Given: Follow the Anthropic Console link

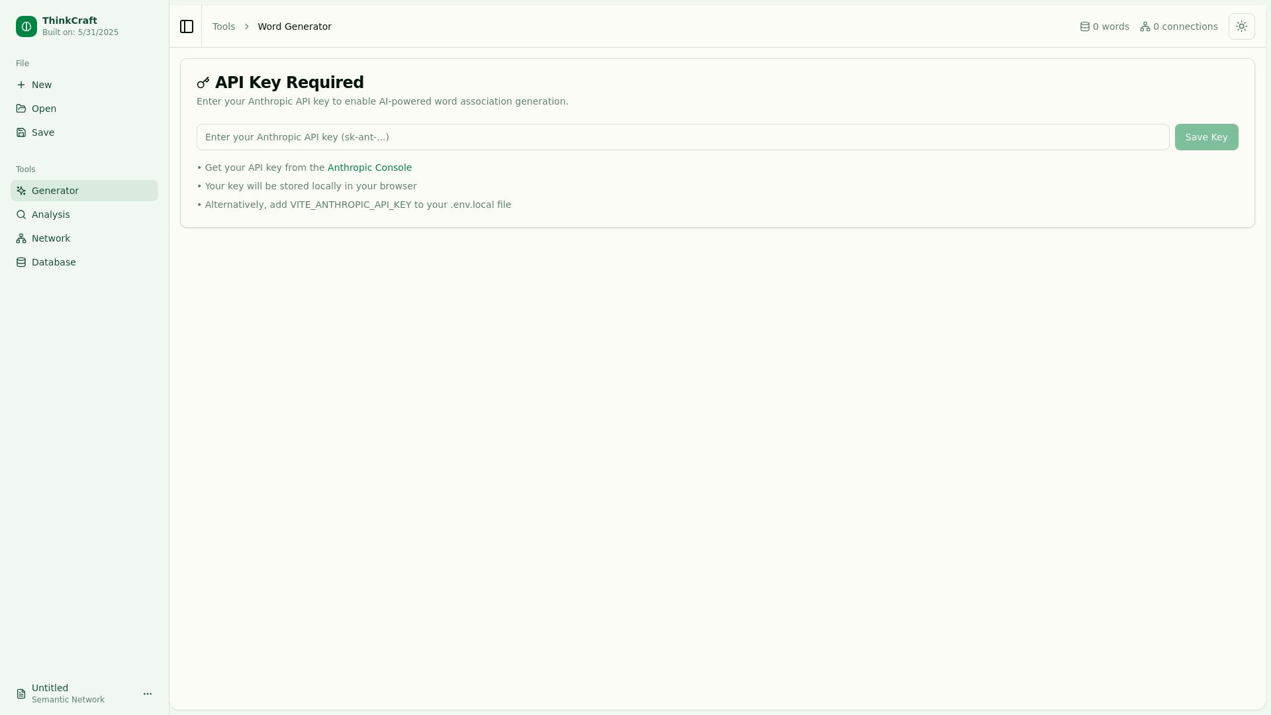Looking at the screenshot, I should [369, 167].
